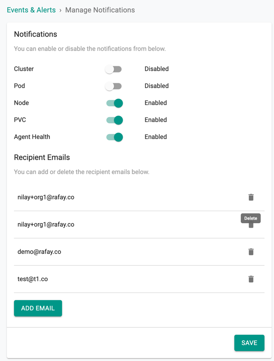Switch off PVC notifications
Image resolution: width=274 pixels, height=361 pixels.
pyautogui.click(x=115, y=120)
